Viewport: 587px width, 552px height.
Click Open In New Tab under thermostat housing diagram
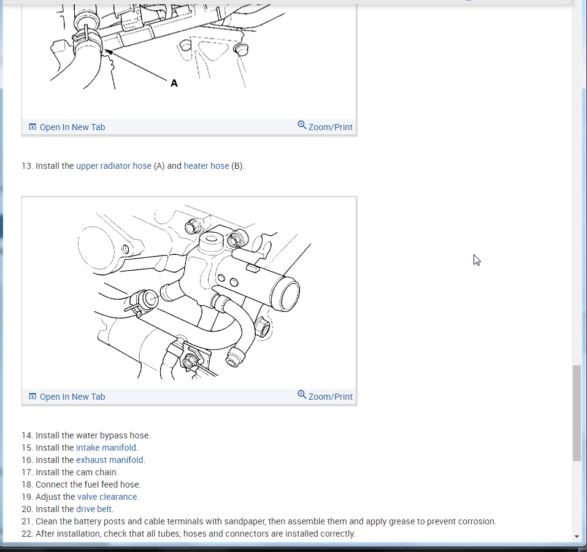72,397
